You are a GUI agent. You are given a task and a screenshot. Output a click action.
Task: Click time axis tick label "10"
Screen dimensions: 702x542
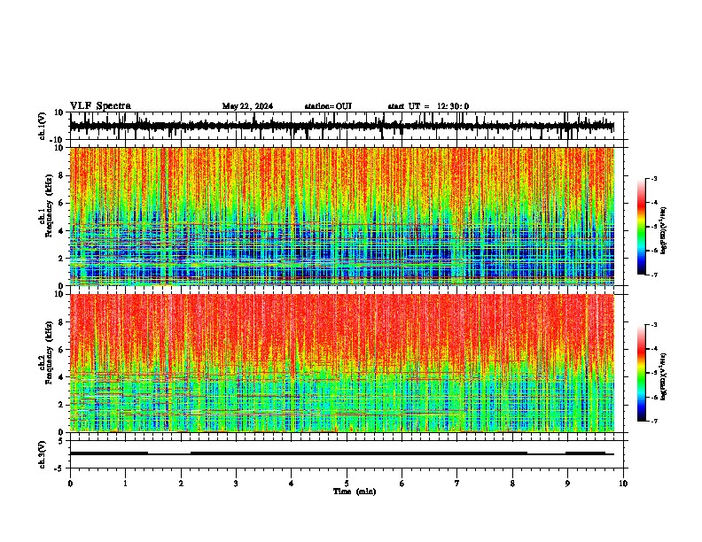tap(623, 484)
